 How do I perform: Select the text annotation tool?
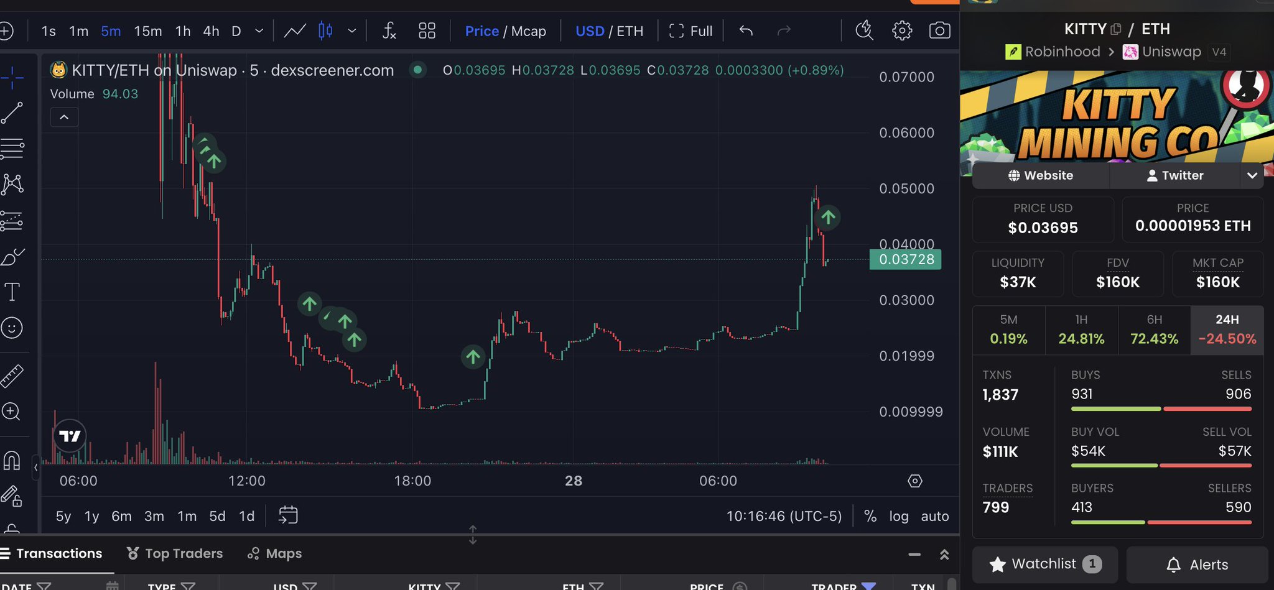12,292
